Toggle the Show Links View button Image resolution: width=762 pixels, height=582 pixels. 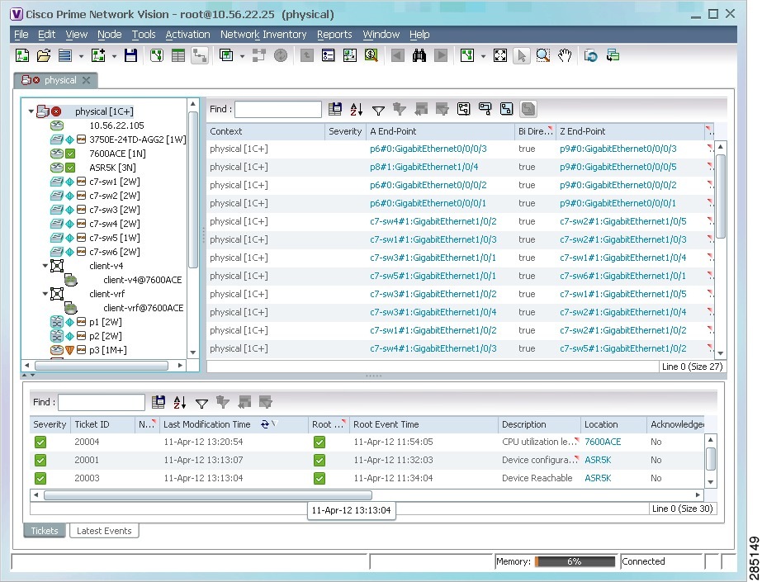pos(200,55)
